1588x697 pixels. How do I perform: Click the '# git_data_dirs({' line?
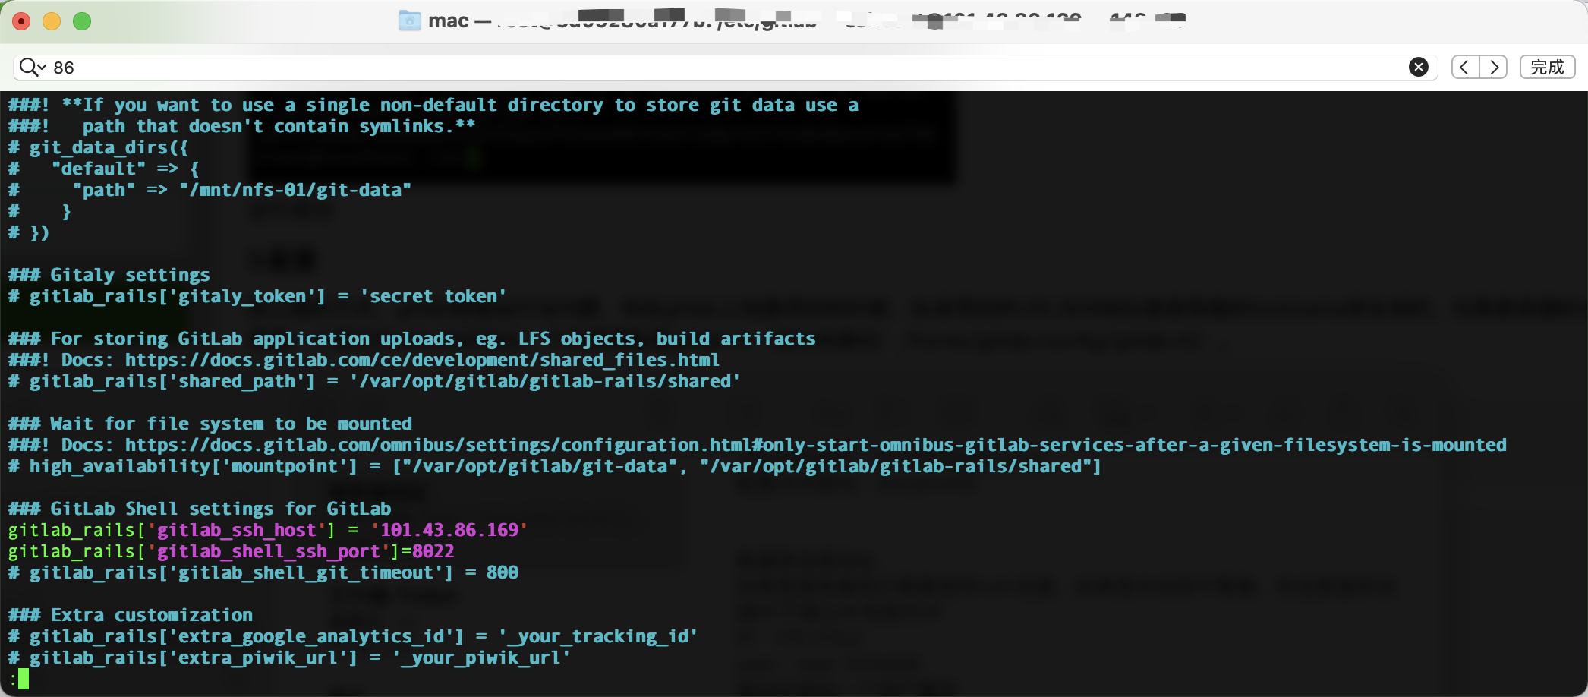(99, 147)
